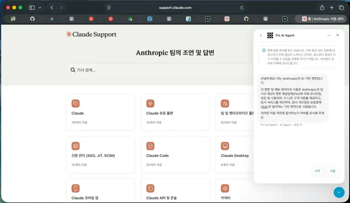The image size is (350, 203).
Task: Open the Fin chat three-dot menu
Action: pos(329,35)
